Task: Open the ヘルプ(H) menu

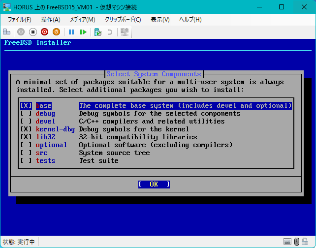Action: 190,20
